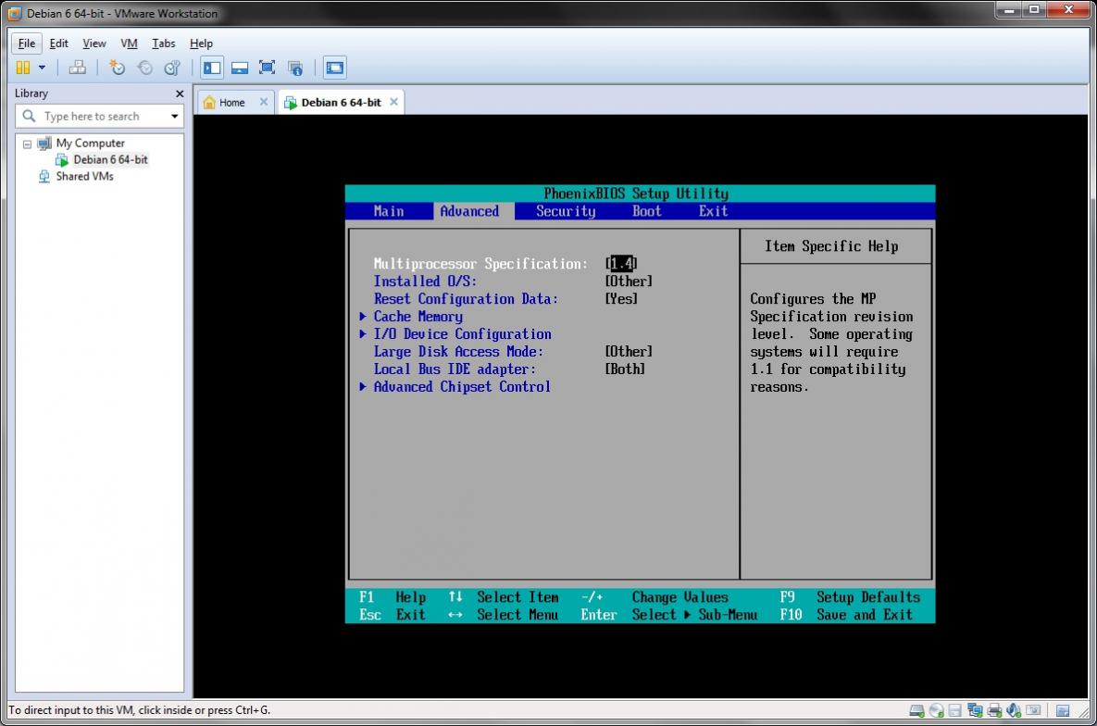Click the network adapter status icon

tap(975, 710)
